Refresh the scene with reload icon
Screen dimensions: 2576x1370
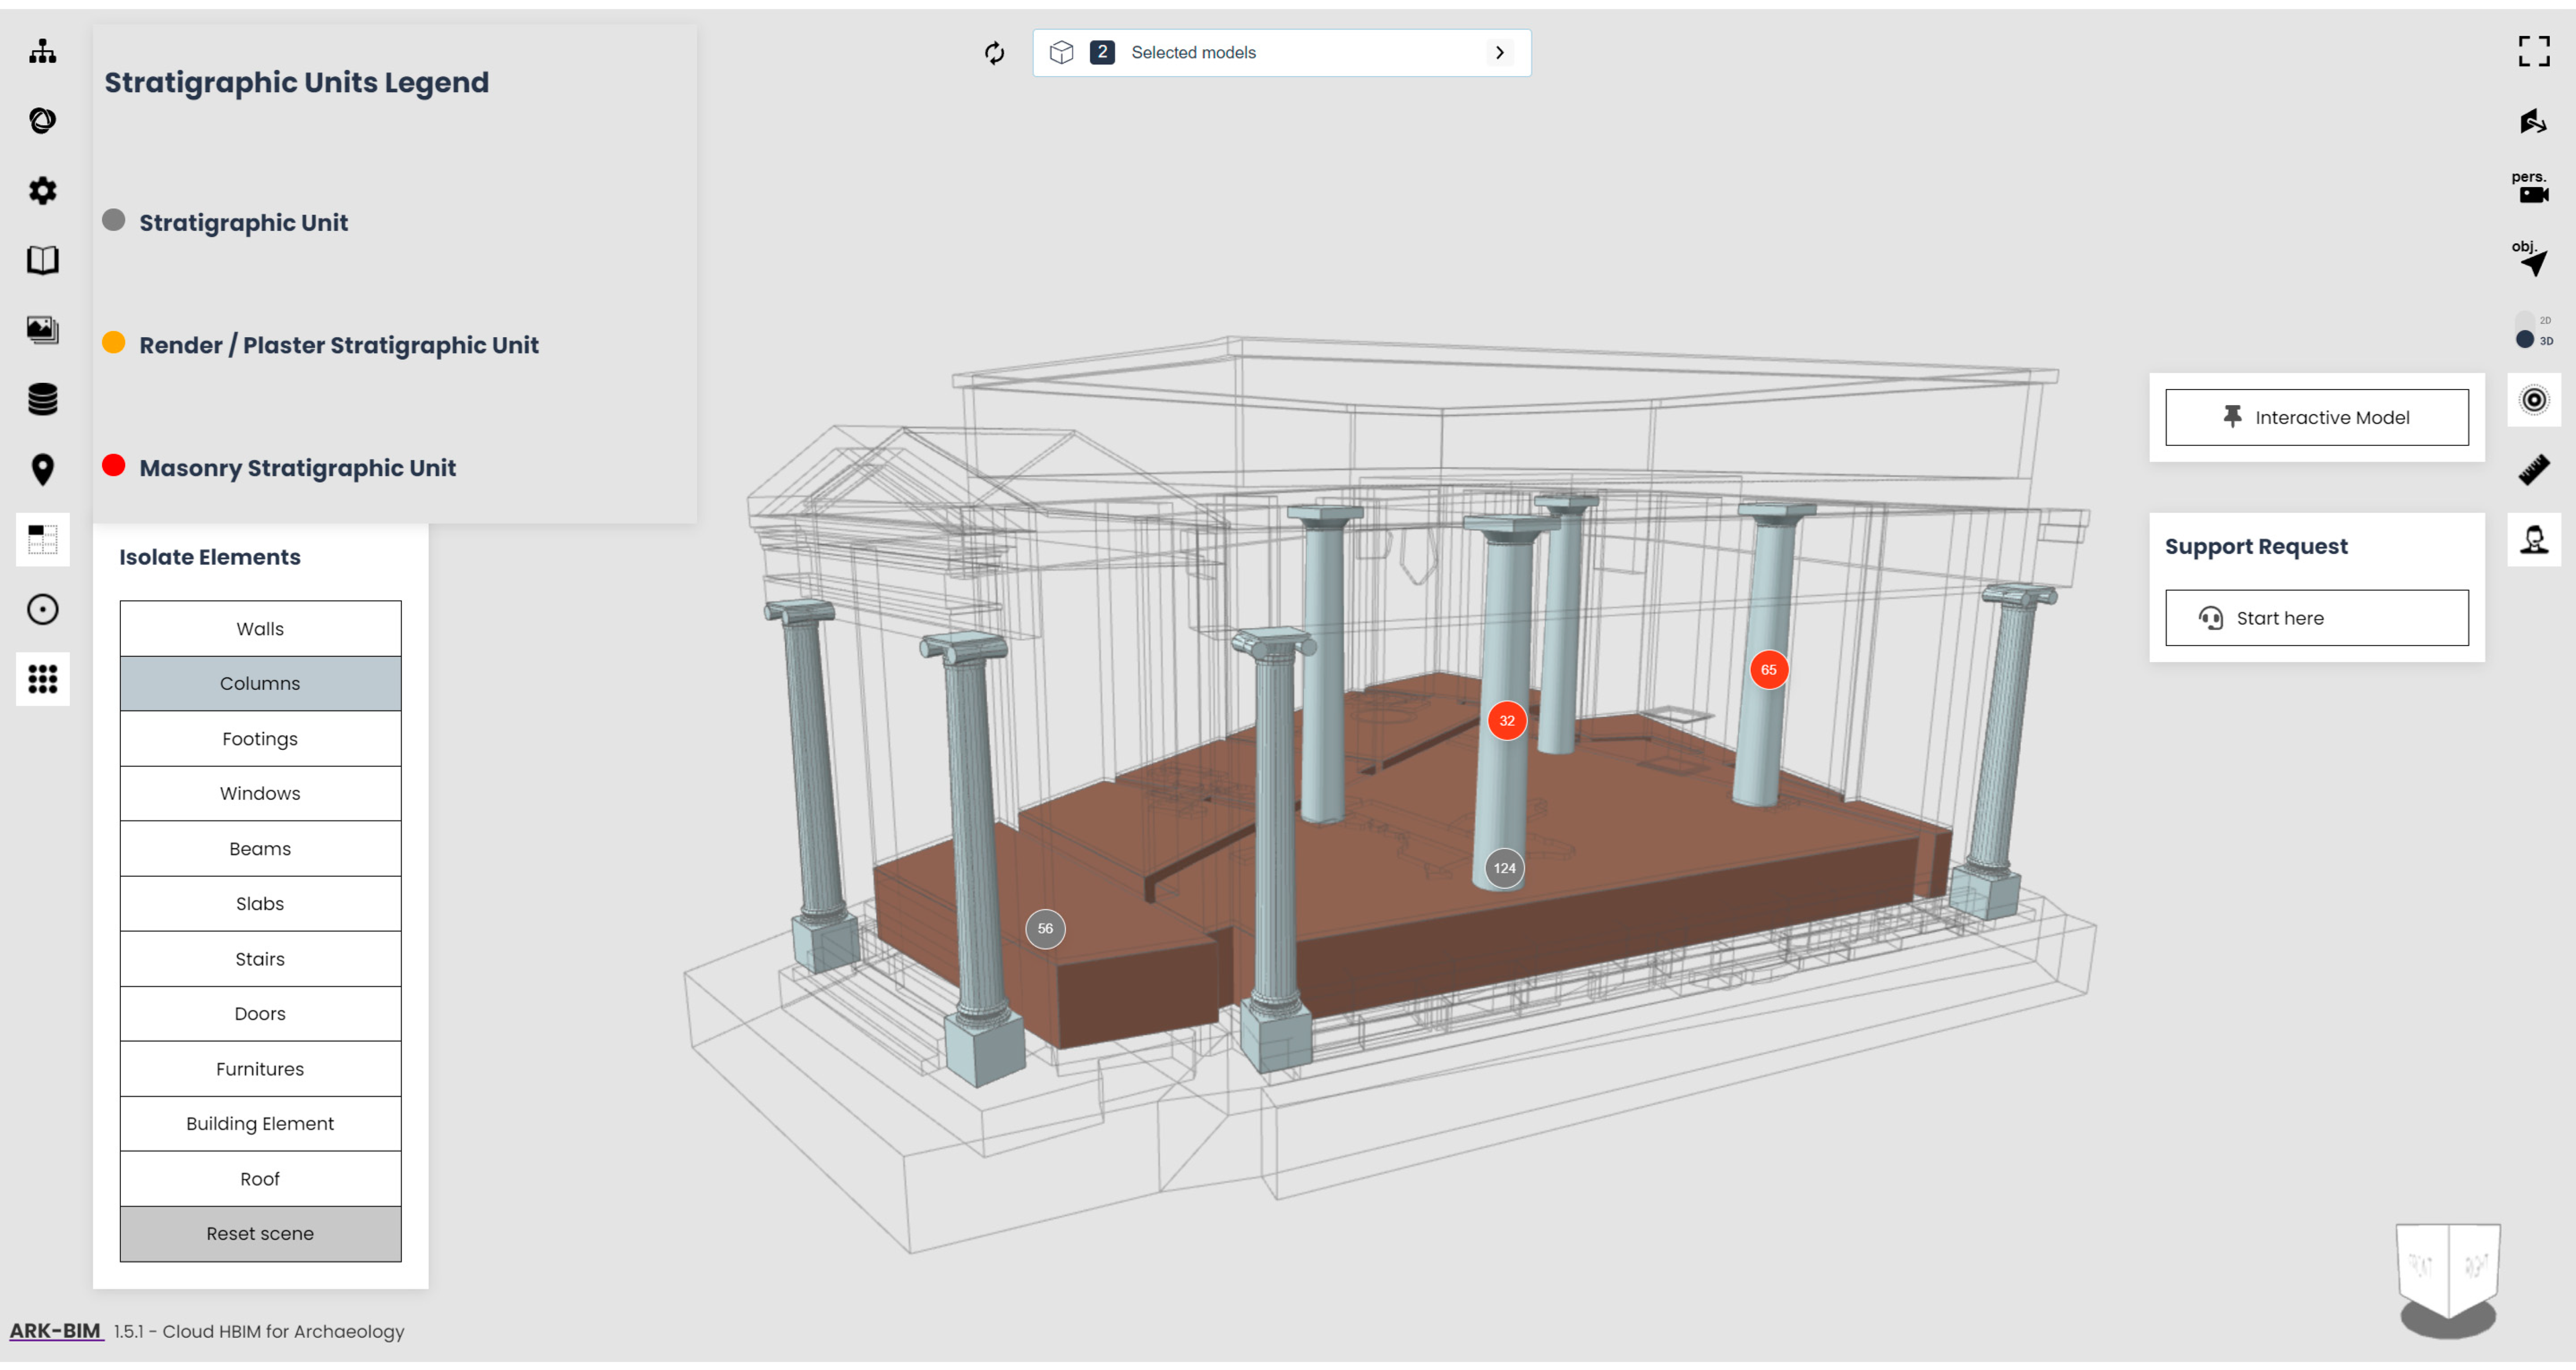tap(994, 53)
